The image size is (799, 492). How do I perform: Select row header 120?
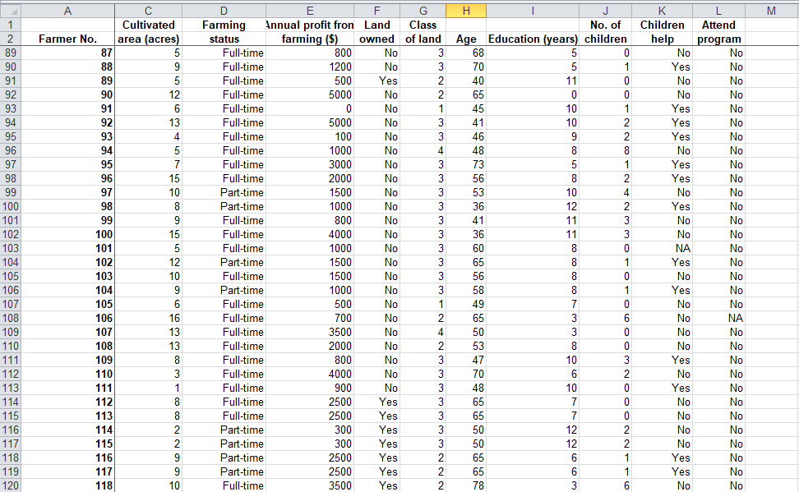coord(10,485)
